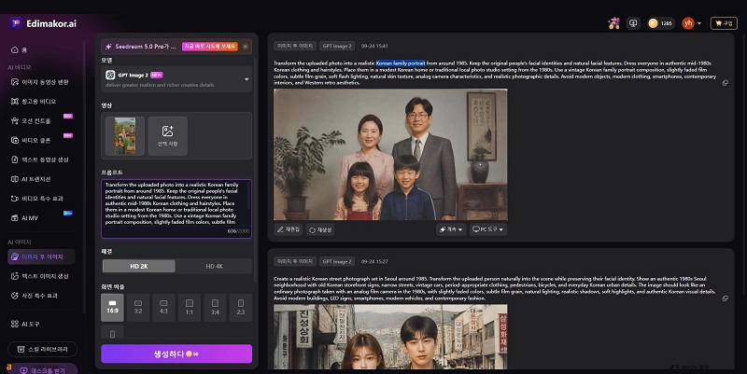Image resolution: width=747 pixels, height=374 pixels.
Task: Click the Regenerate (재생성) button under family portrait
Action: pyautogui.click(x=320, y=229)
